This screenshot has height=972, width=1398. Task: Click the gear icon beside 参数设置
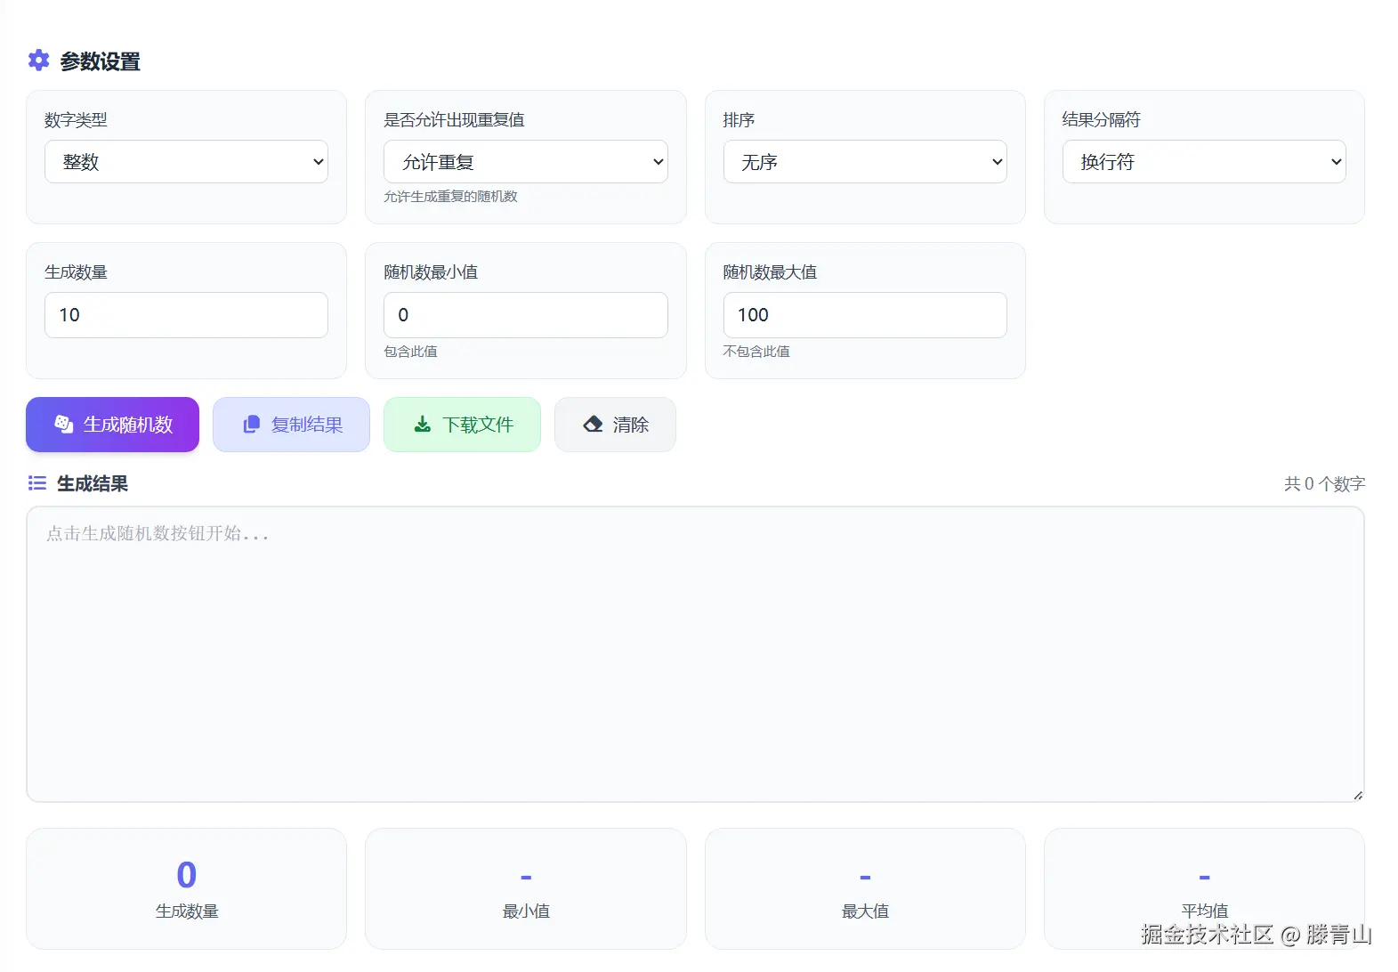click(x=38, y=61)
